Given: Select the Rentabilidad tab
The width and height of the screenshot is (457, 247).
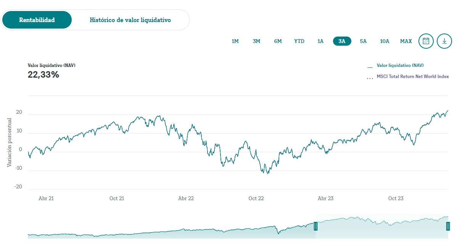Looking at the screenshot, I should coord(37,20).
